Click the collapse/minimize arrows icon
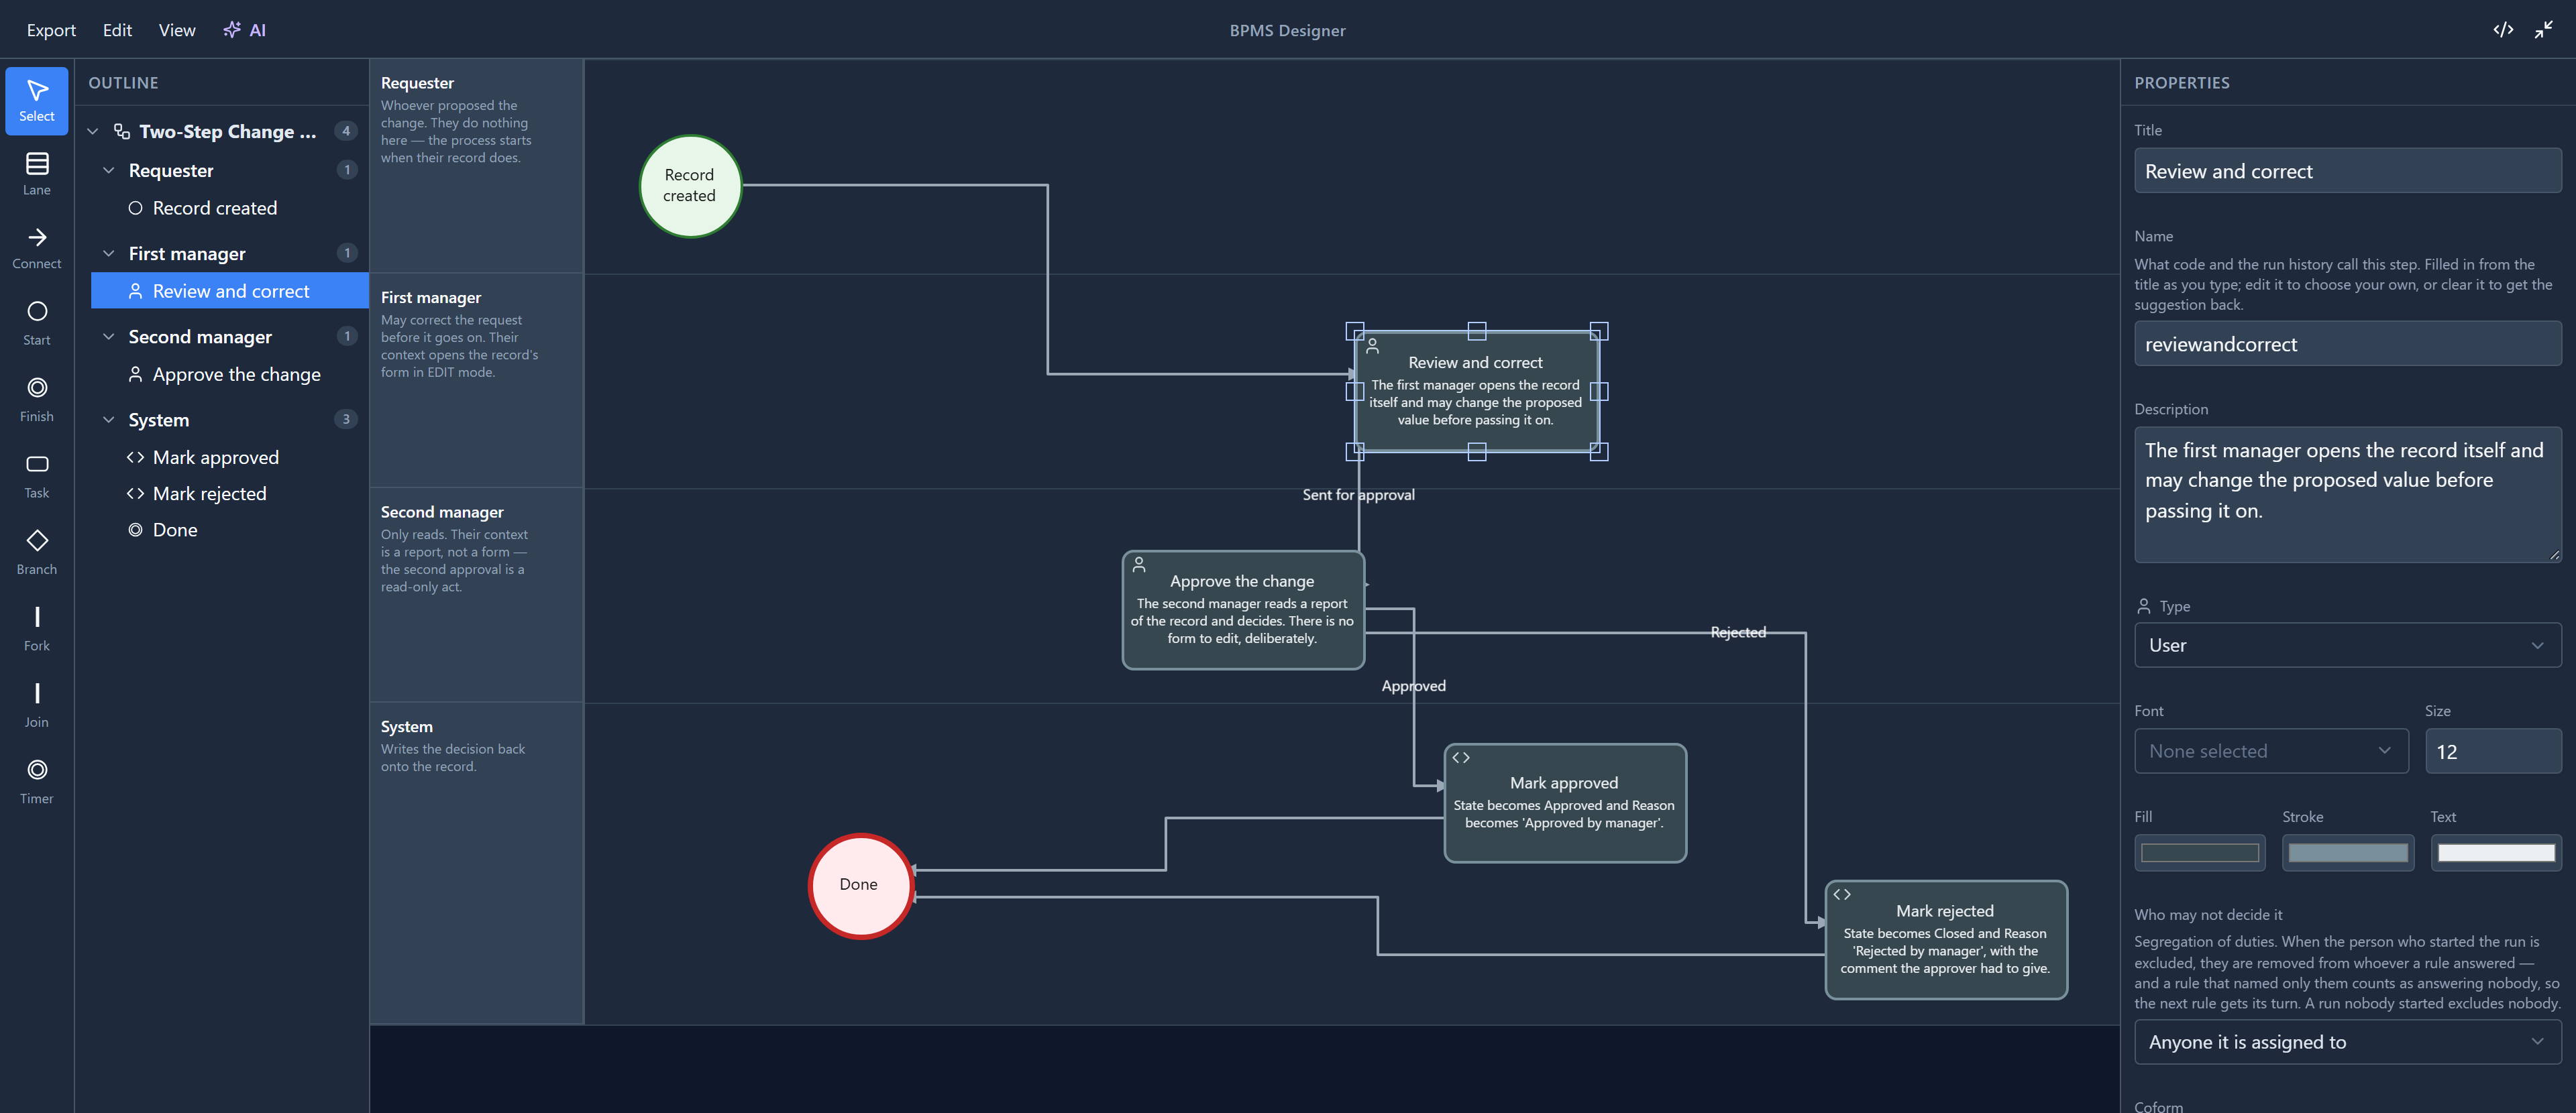 (x=2544, y=30)
